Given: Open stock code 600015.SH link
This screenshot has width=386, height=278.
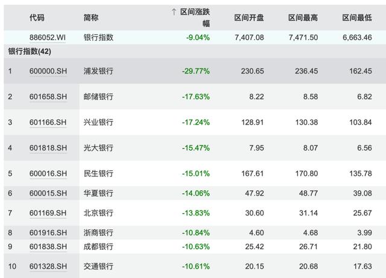Looking at the screenshot, I should (x=48, y=193).
